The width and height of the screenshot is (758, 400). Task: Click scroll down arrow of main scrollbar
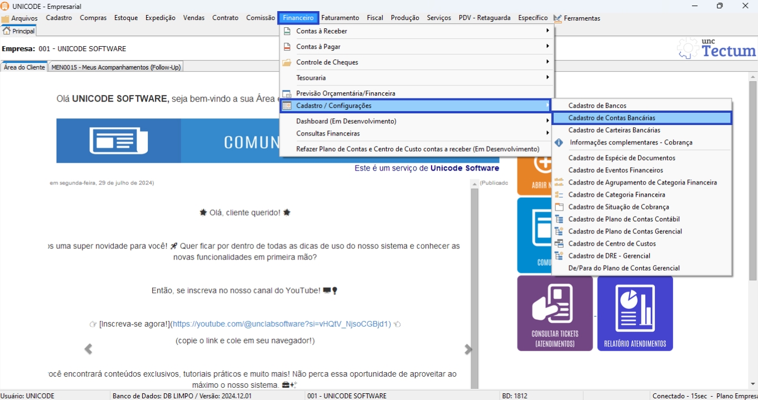point(753,383)
